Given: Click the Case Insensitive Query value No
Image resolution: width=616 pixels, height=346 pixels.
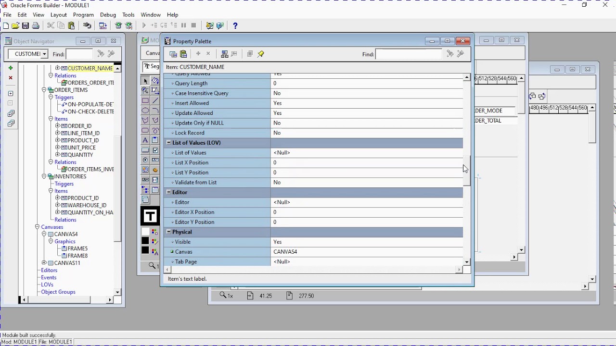Looking at the screenshot, I should (367, 93).
